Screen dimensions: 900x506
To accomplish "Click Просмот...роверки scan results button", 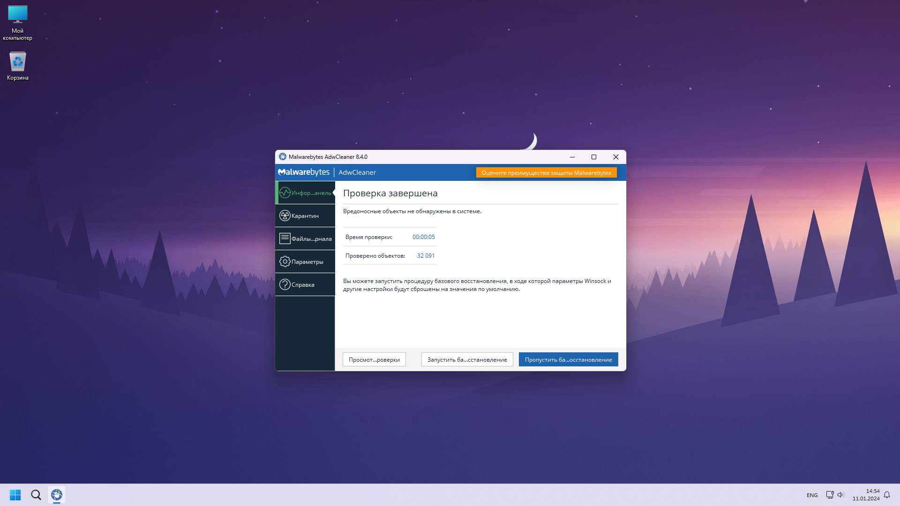I will pos(374,360).
